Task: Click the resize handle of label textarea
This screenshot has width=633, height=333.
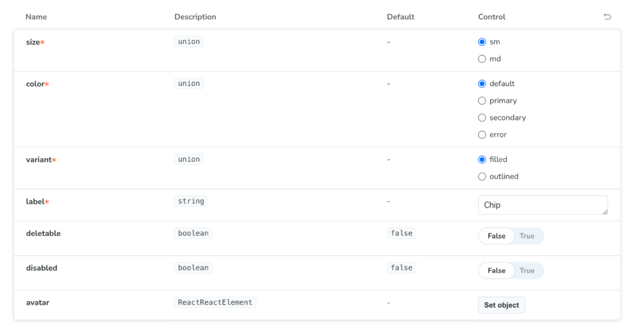Action: coord(605,212)
